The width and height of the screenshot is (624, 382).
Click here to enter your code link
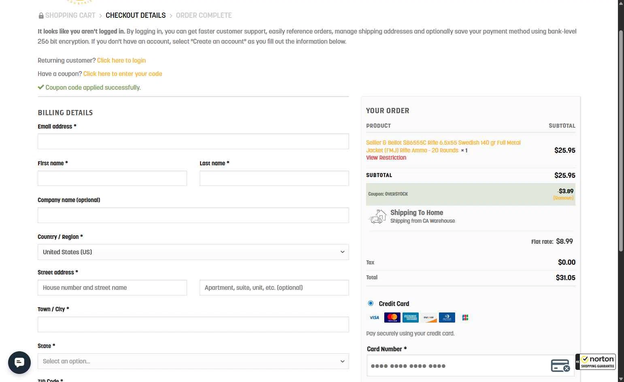(x=123, y=74)
